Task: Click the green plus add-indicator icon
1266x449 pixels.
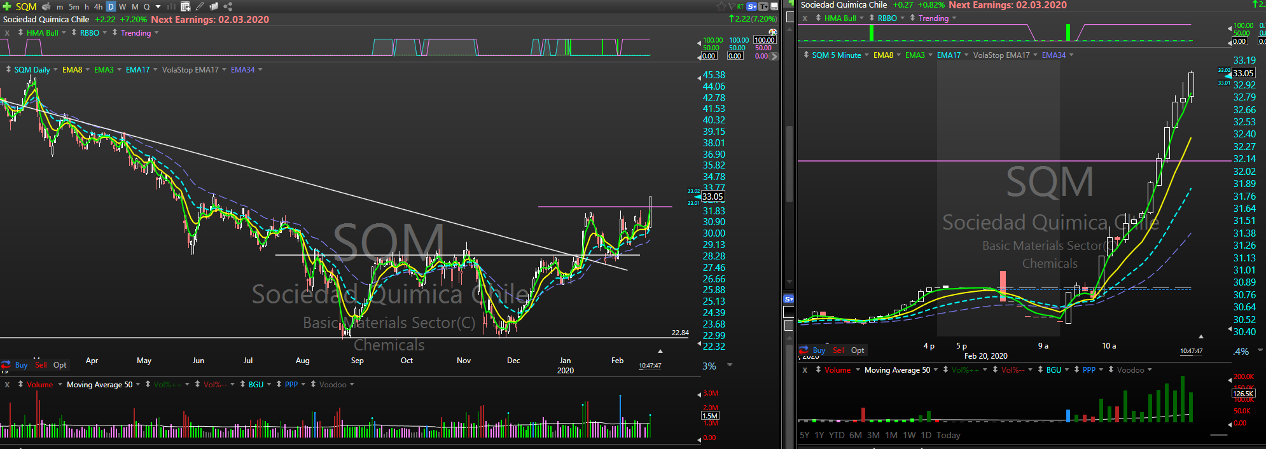Action: [7, 6]
